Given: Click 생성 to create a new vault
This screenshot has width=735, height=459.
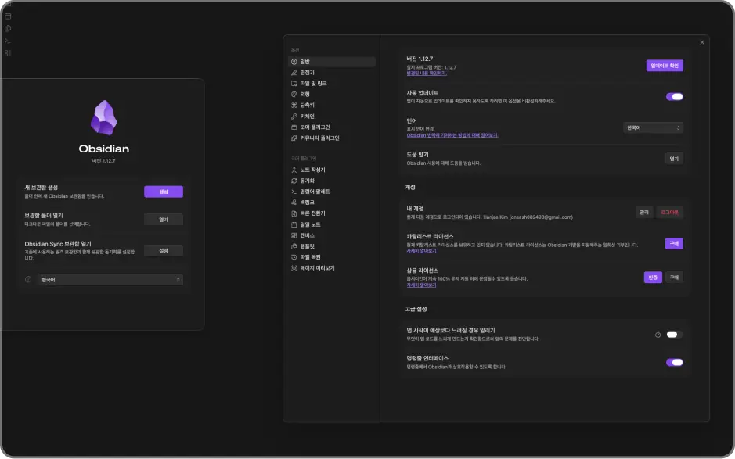Looking at the screenshot, I should (x=163, y=192).
